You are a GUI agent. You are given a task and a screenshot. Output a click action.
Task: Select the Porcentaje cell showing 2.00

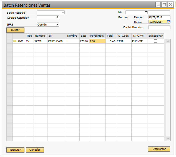[x=97, y=41]
